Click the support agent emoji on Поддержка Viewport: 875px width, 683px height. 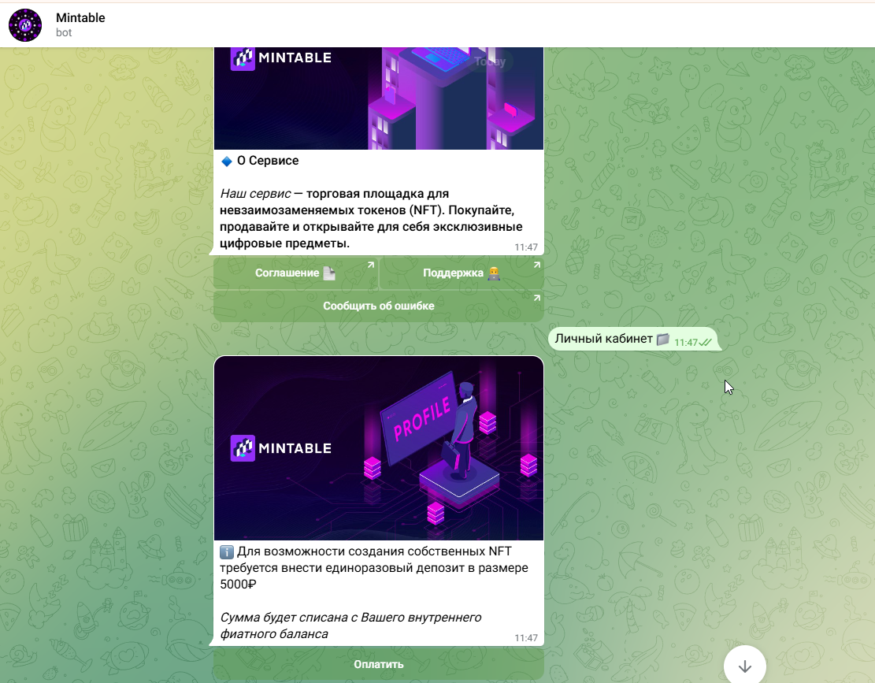493,273
